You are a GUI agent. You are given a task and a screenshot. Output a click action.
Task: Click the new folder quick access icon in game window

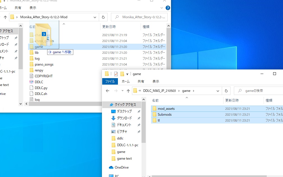click(x=122, y=74)
